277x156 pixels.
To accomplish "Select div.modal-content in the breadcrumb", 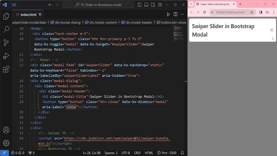I will pyautogui.click(x=101, y=23).
